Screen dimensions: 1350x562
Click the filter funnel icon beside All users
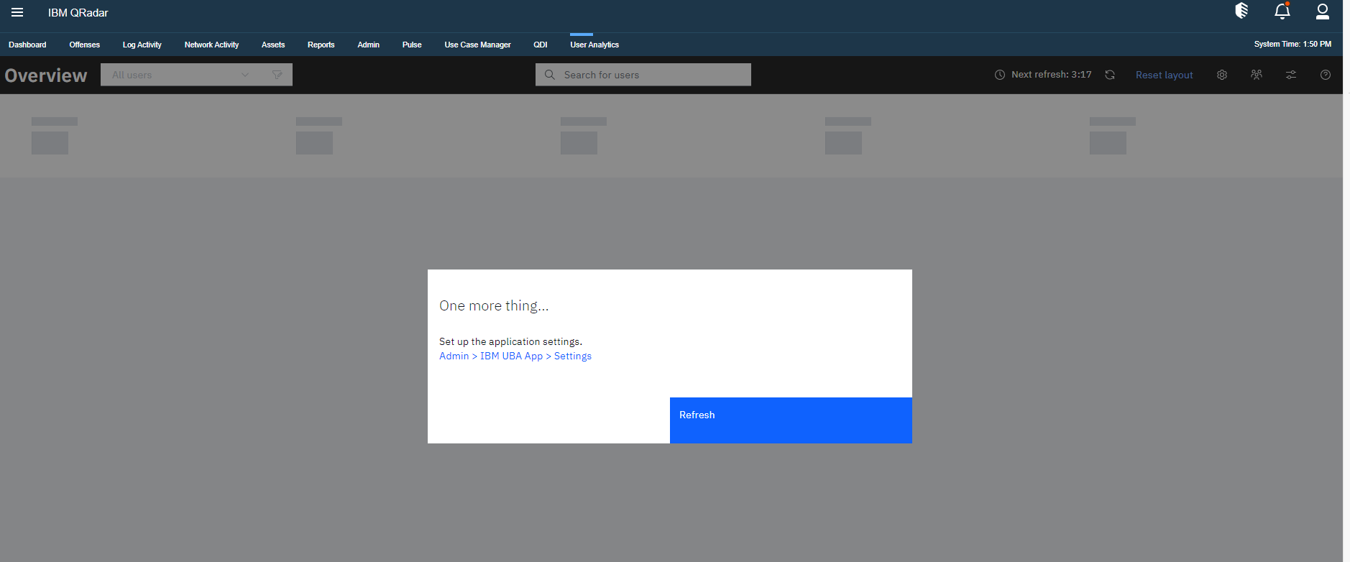(x=277, y=75)
